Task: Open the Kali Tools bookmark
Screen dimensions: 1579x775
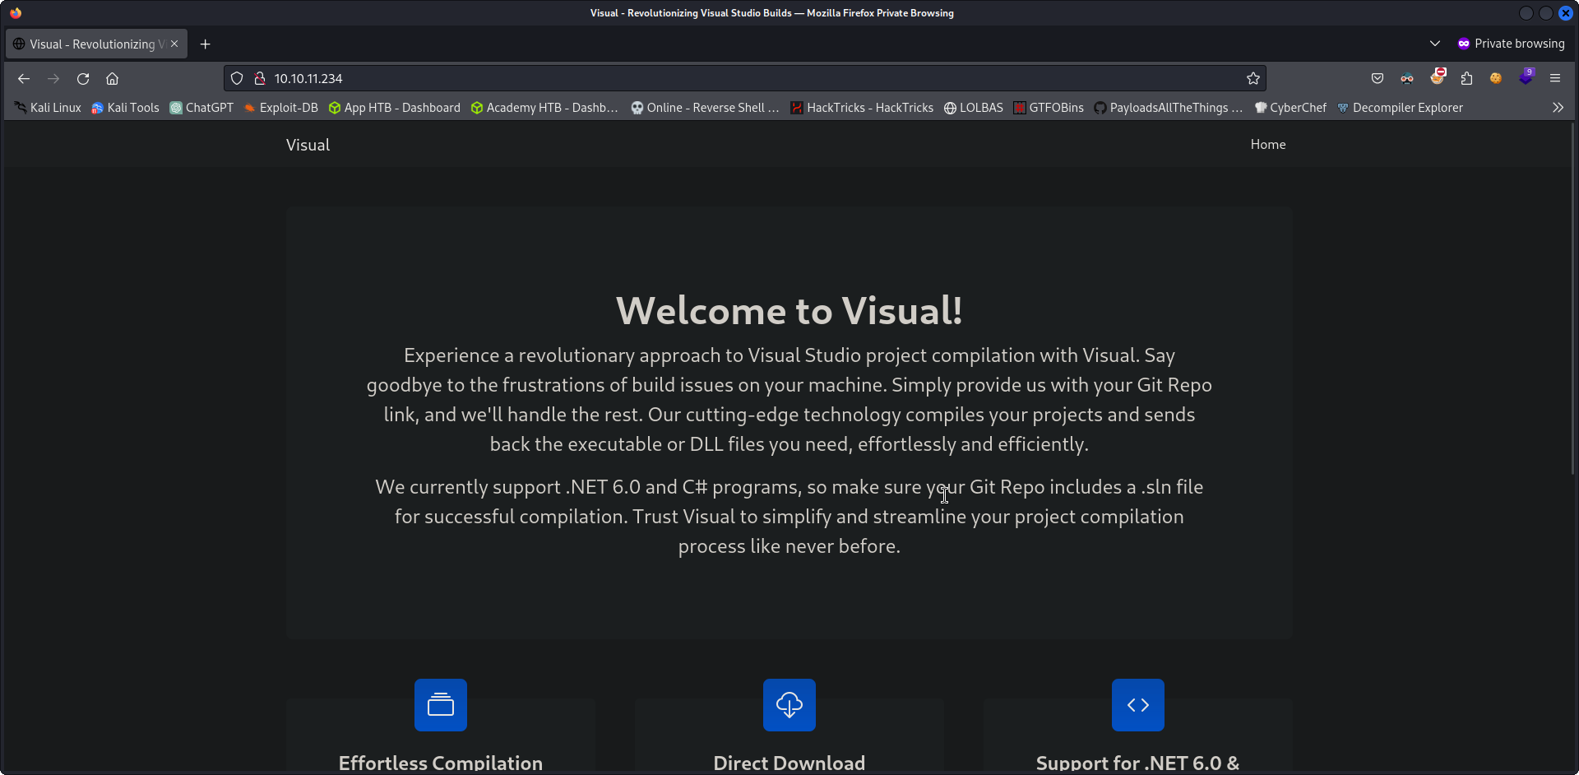Action: 125,108
